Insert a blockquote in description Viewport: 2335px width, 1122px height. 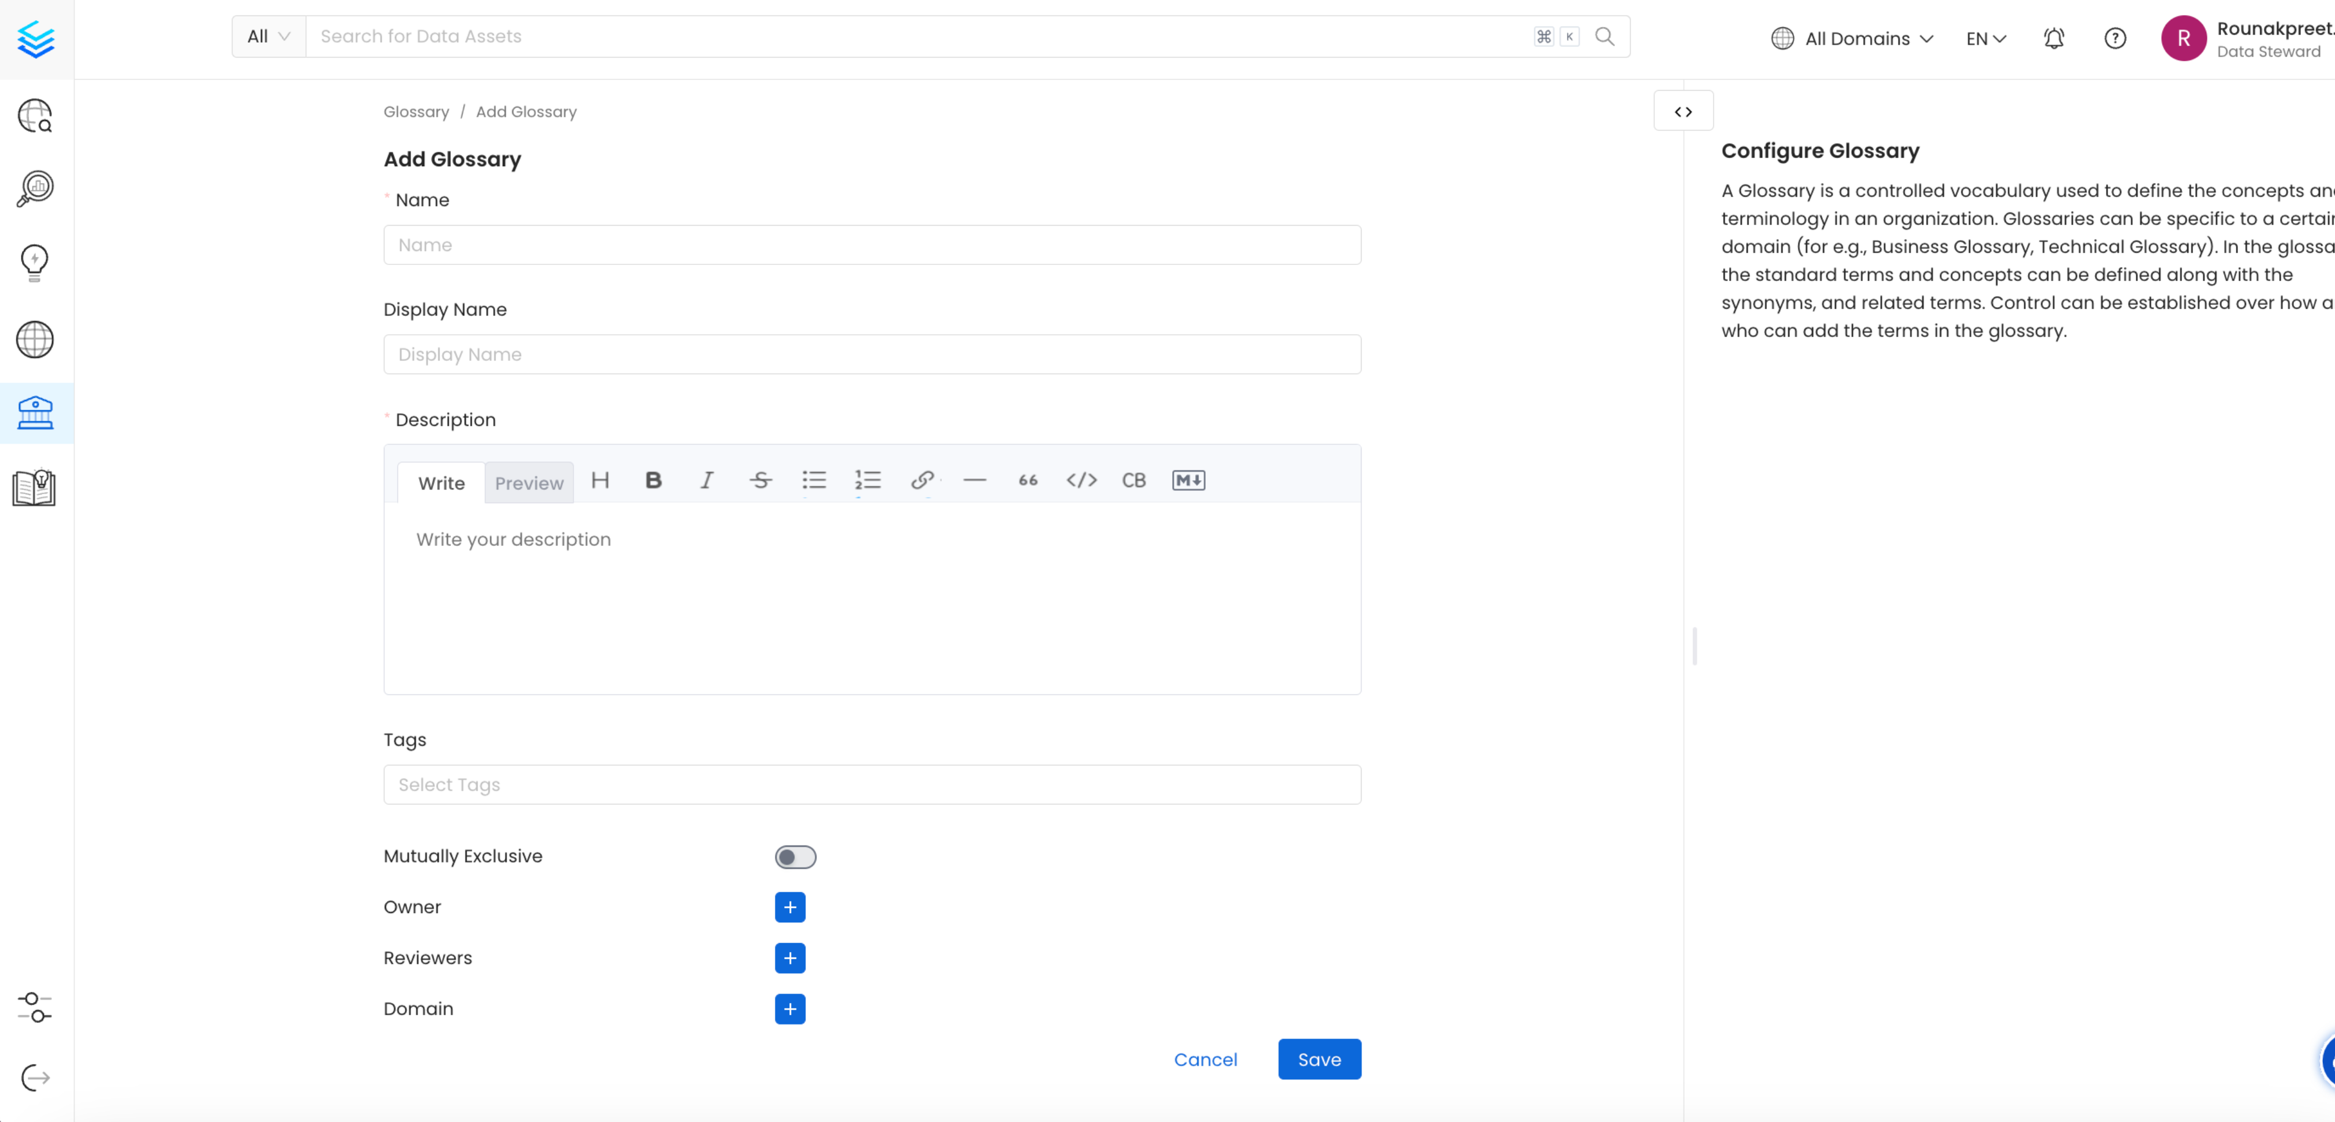click(1028, 480)
